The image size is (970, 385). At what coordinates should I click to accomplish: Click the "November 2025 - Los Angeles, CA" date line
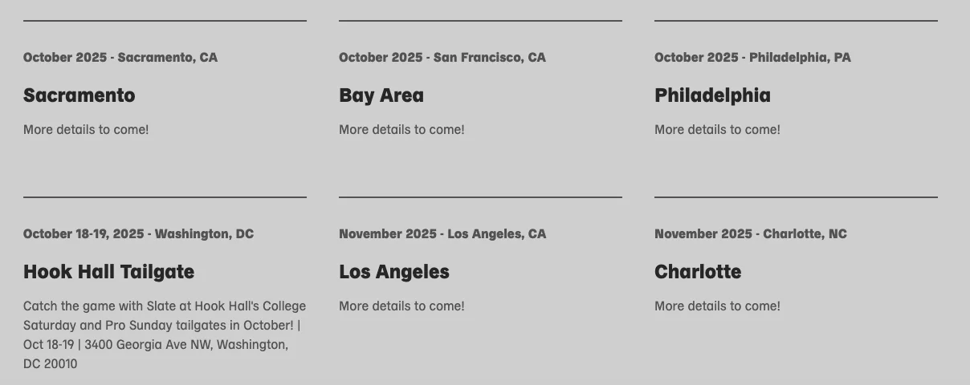click(442, 234)
